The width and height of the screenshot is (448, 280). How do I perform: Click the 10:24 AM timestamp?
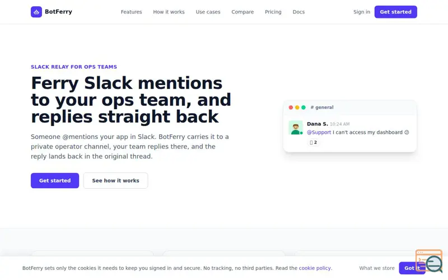tap(340, 124)
